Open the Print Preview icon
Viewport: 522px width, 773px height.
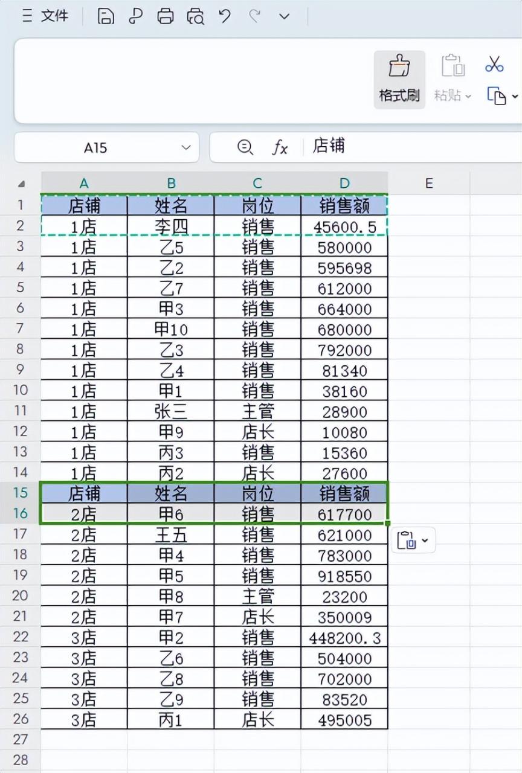pyautogui.click(x=195, y=16)
